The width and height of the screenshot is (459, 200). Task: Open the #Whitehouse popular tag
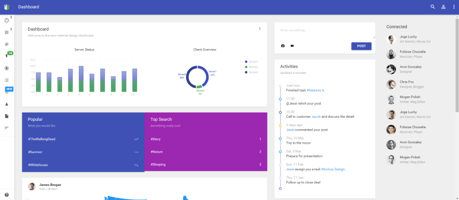click(x=38, y=165)
